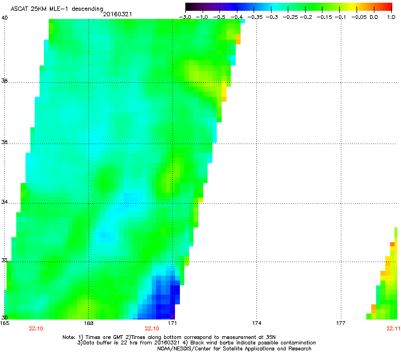Click the latitude label 40
This screenshot has height=352, width=401.
4,18
